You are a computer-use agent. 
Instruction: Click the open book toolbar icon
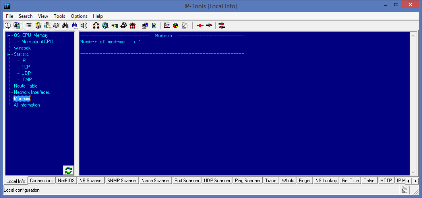tap(56, 25)
